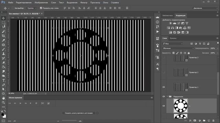Select the Crop tool
The height and width of the screenshot is (123, 220).
(3, 36)
